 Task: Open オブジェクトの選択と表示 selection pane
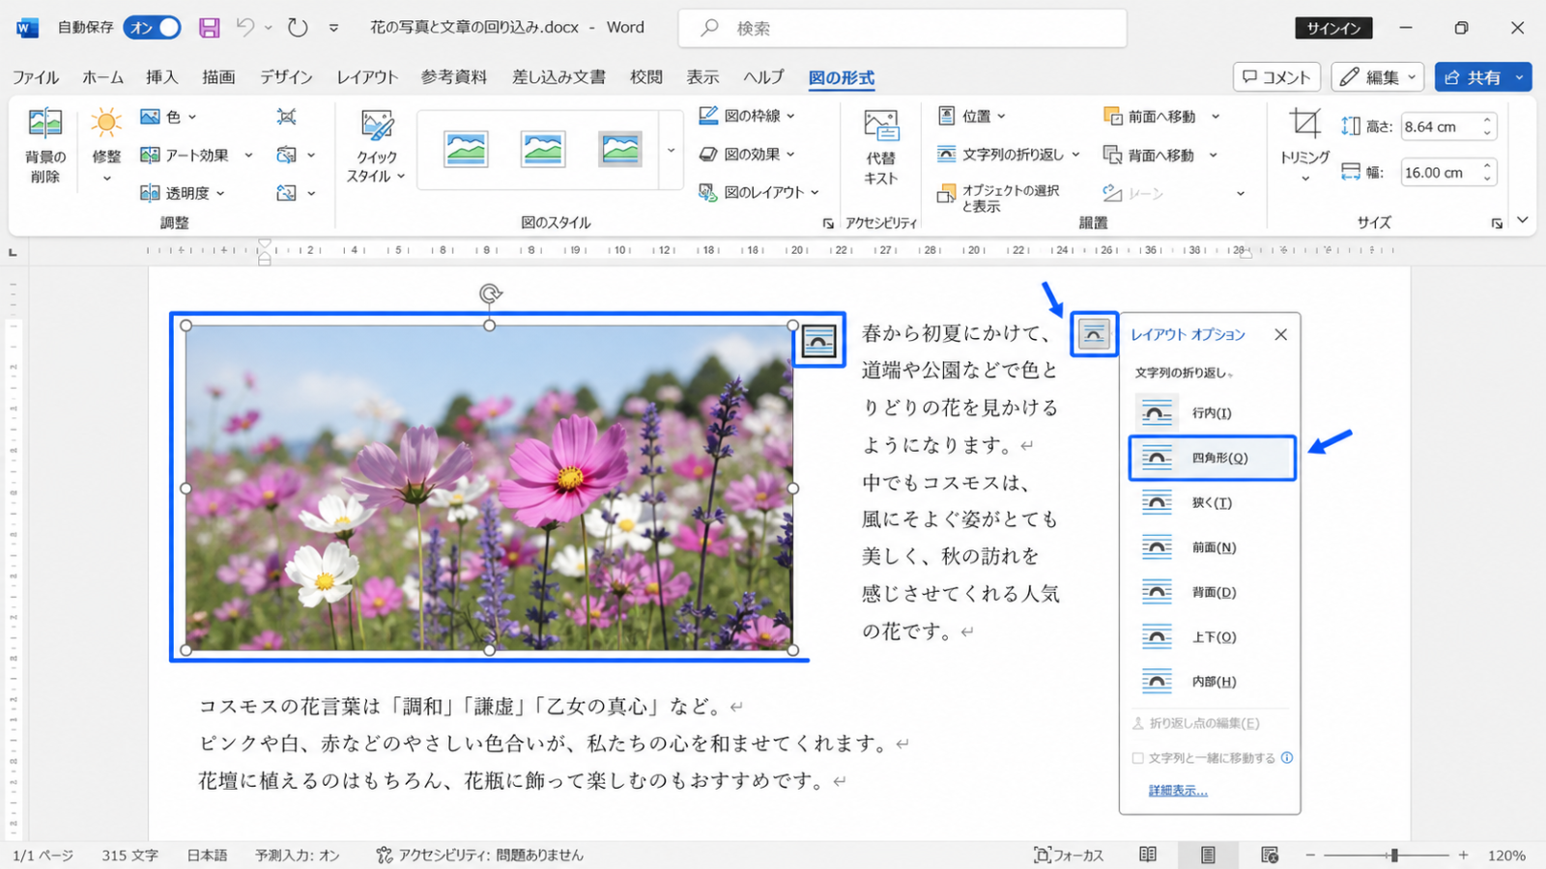999,198
